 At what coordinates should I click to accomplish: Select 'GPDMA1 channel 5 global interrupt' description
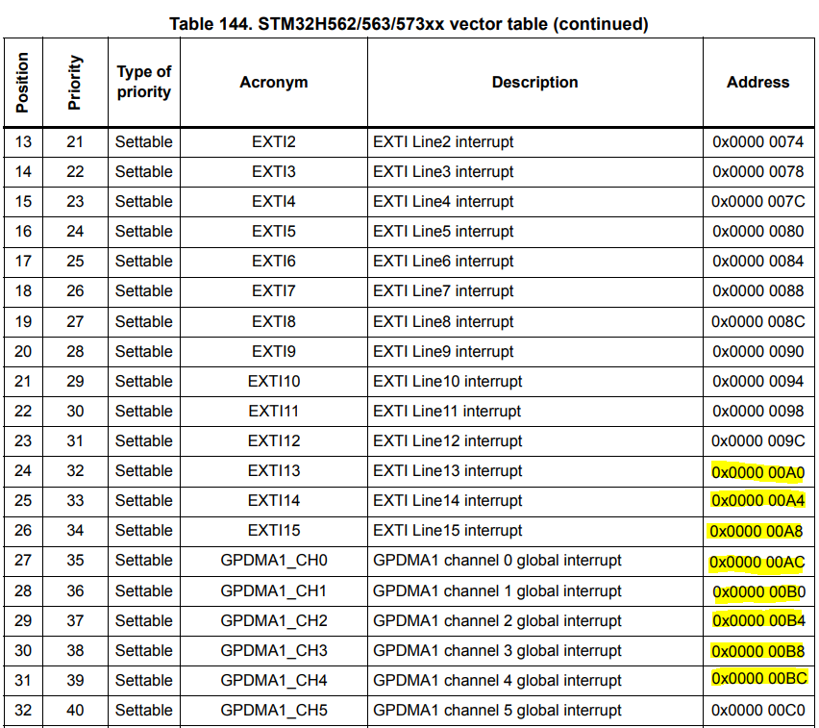coord(497,710)
